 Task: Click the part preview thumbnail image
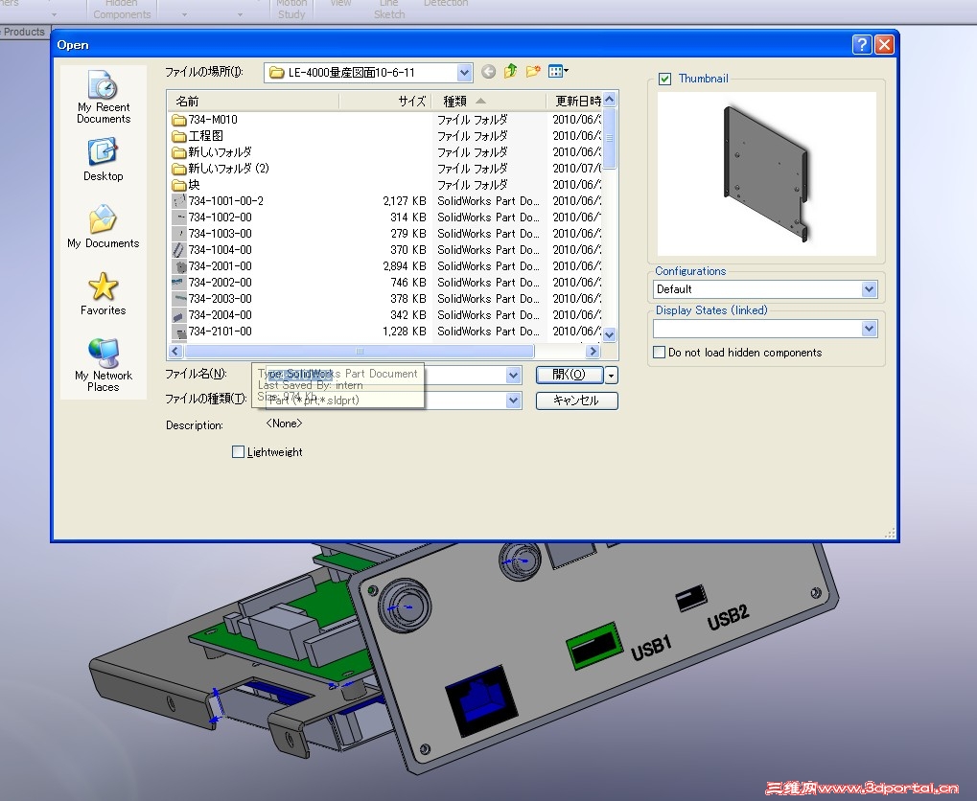pyautogui.click(x=766, y=173)
